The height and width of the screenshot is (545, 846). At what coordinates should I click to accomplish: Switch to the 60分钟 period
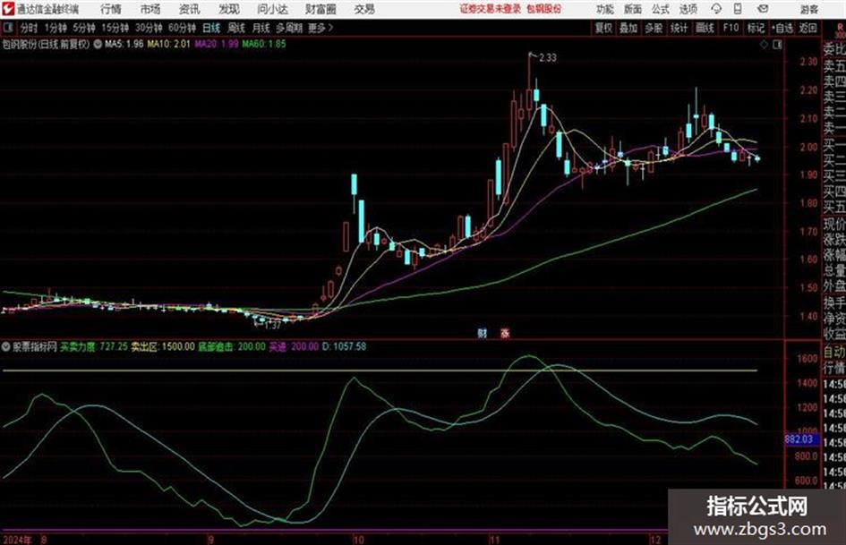click(x=182, y=28)
